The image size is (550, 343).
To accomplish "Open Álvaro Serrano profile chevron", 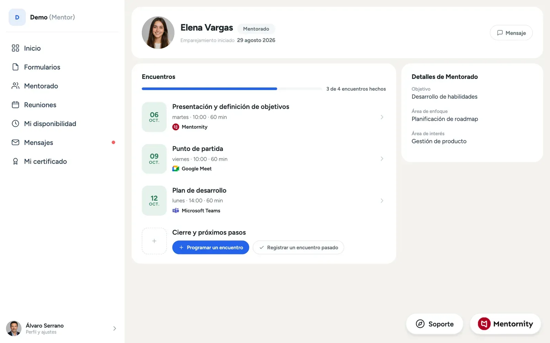I will tap(114, 329).
